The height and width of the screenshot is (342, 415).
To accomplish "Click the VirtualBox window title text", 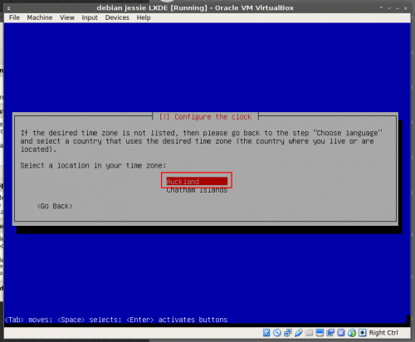I will pyautogui.click(x=195, y=7).
